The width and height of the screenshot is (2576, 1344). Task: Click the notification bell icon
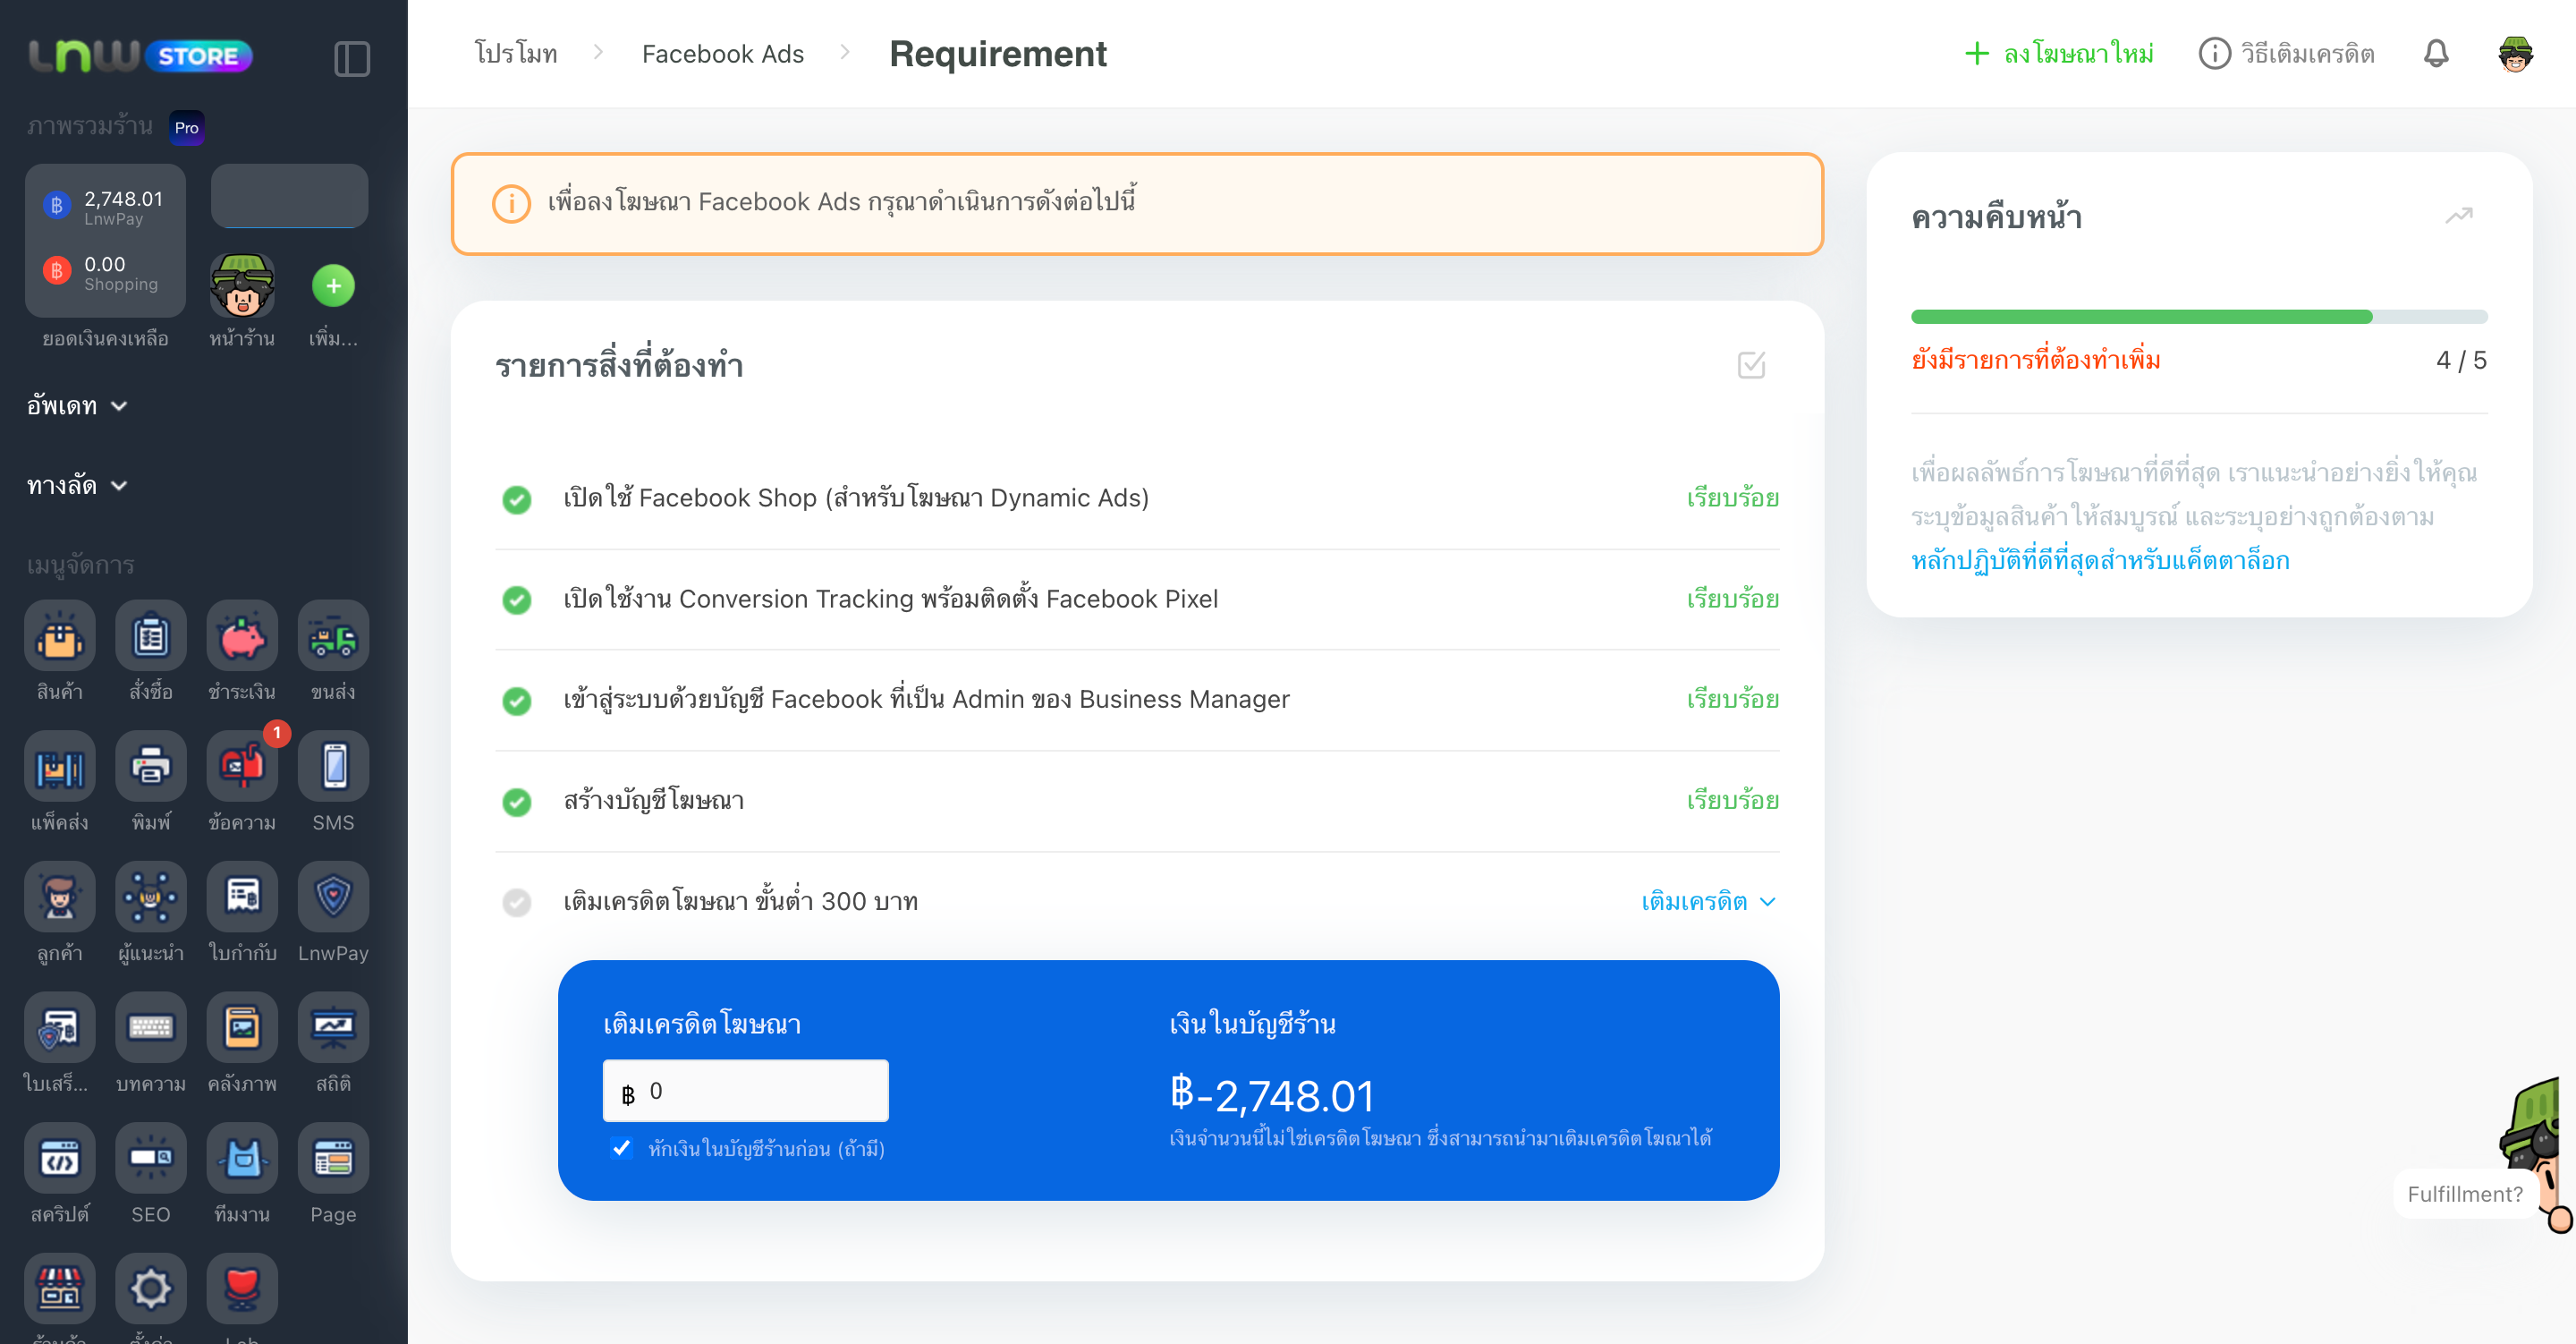coord(2436,53)
